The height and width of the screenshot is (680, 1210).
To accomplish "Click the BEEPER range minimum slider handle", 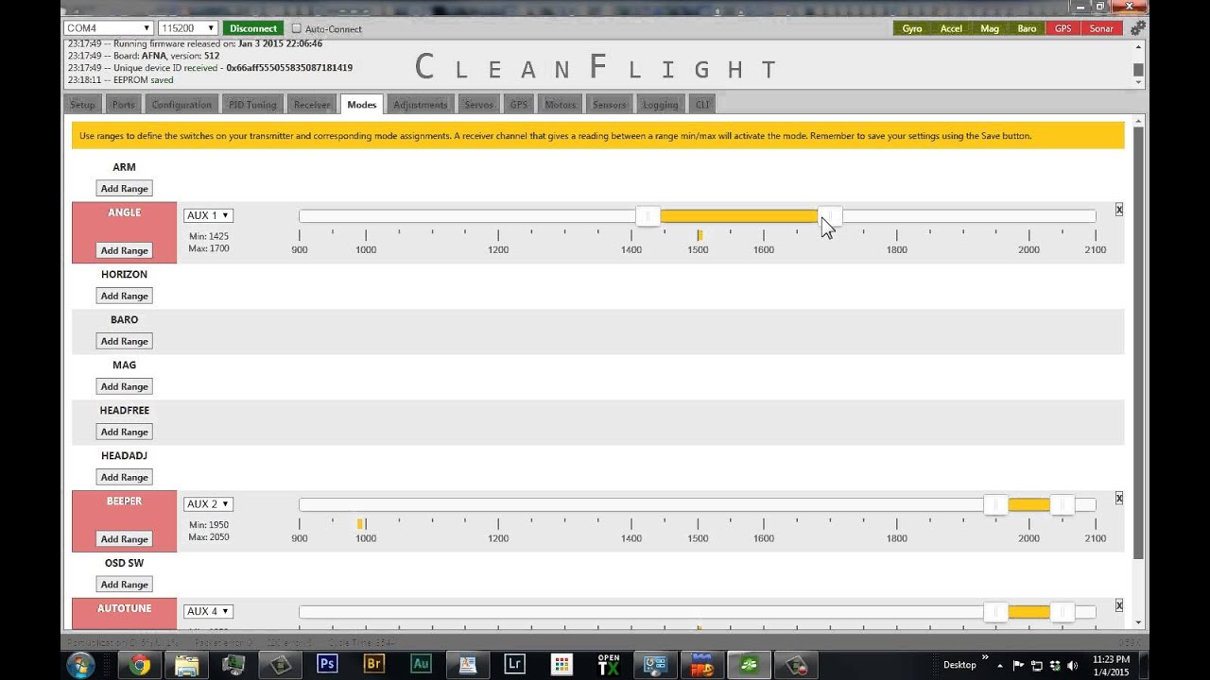I will pyautogui.click(x=996, y=504).
